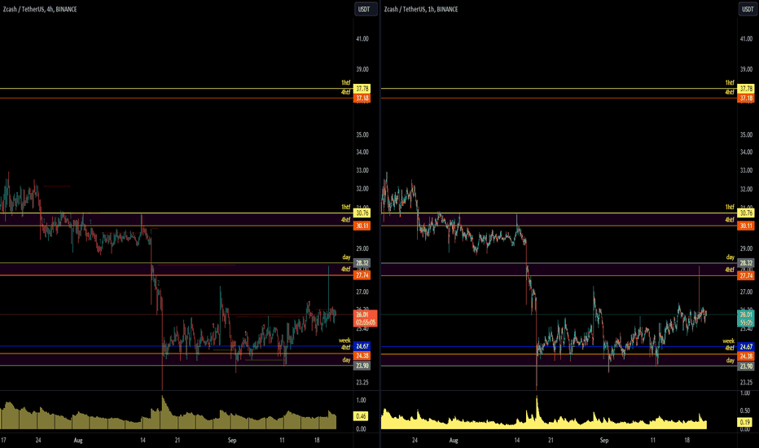Click the 1htf label beside 30.76 on 1h chart
The height and width of the screenshot is (448, 759).
point(730,207)
